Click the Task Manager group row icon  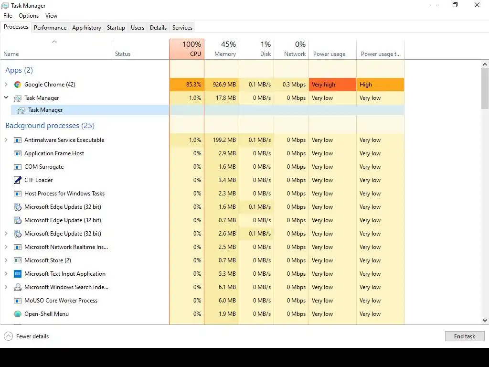pyautogui.click(x=18, y=98)
